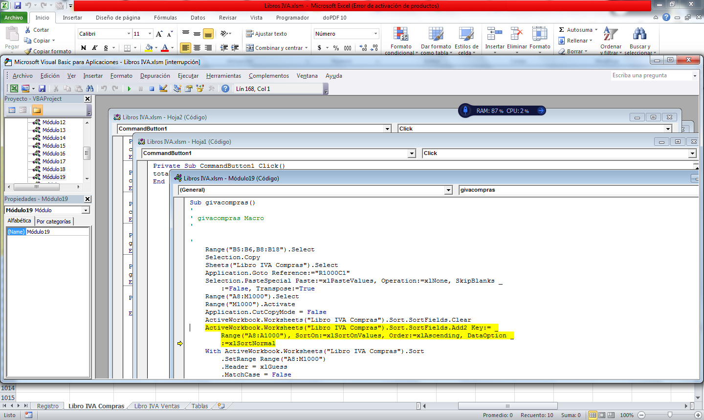704x420 pixels.
Task: Toggle center text alignment in ribbon
Action: tap(197, 48)
